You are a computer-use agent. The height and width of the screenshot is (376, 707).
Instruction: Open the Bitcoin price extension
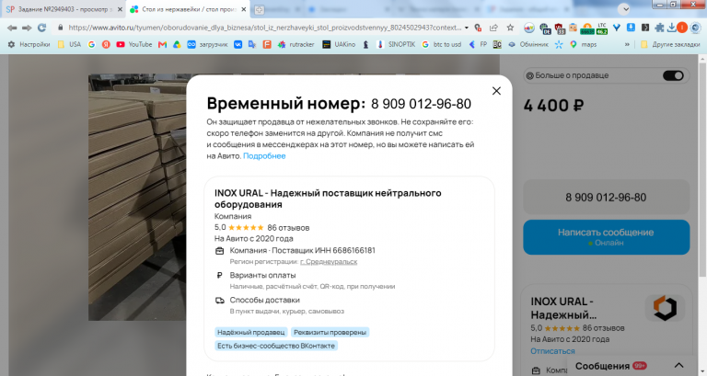pyautogui.click(x=587, y=28)
